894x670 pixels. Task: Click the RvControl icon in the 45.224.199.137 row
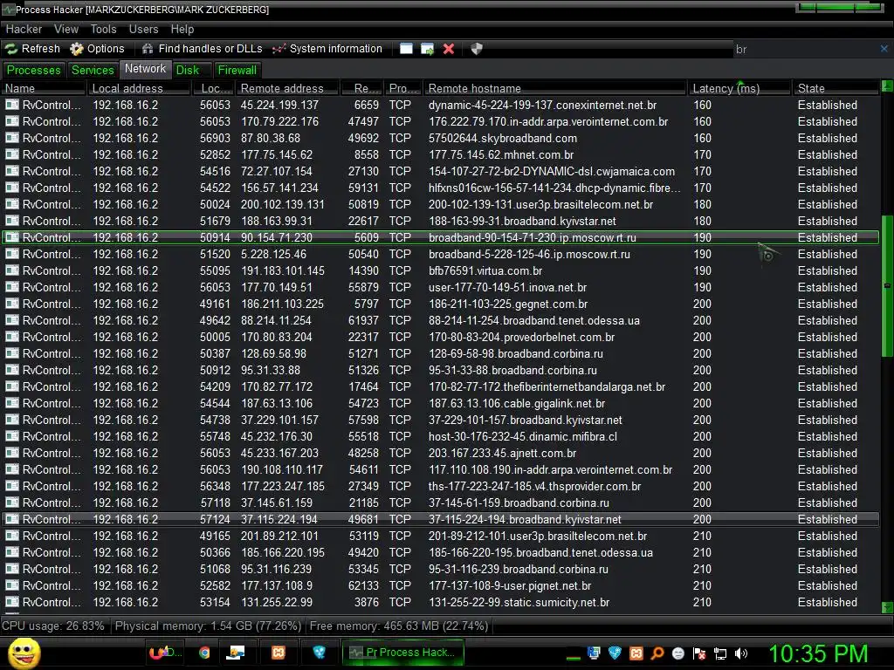pyautogui.click(x=12, y=105)
